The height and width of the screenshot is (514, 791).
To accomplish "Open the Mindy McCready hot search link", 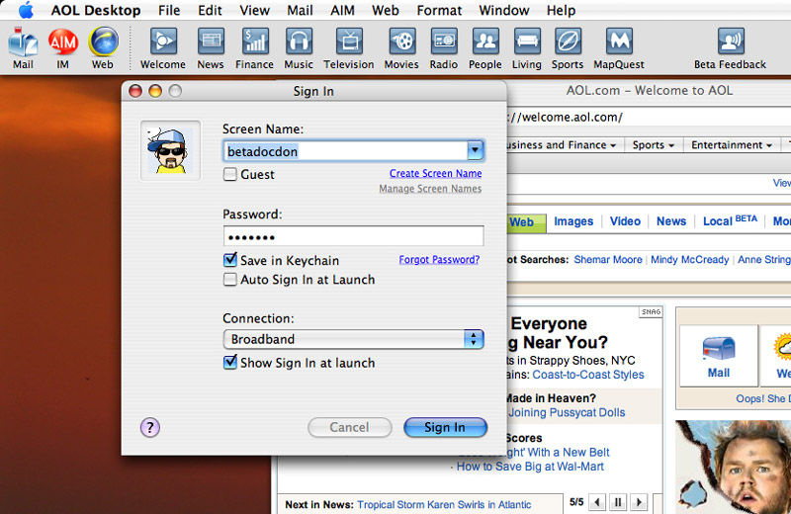I will (689, 260).
